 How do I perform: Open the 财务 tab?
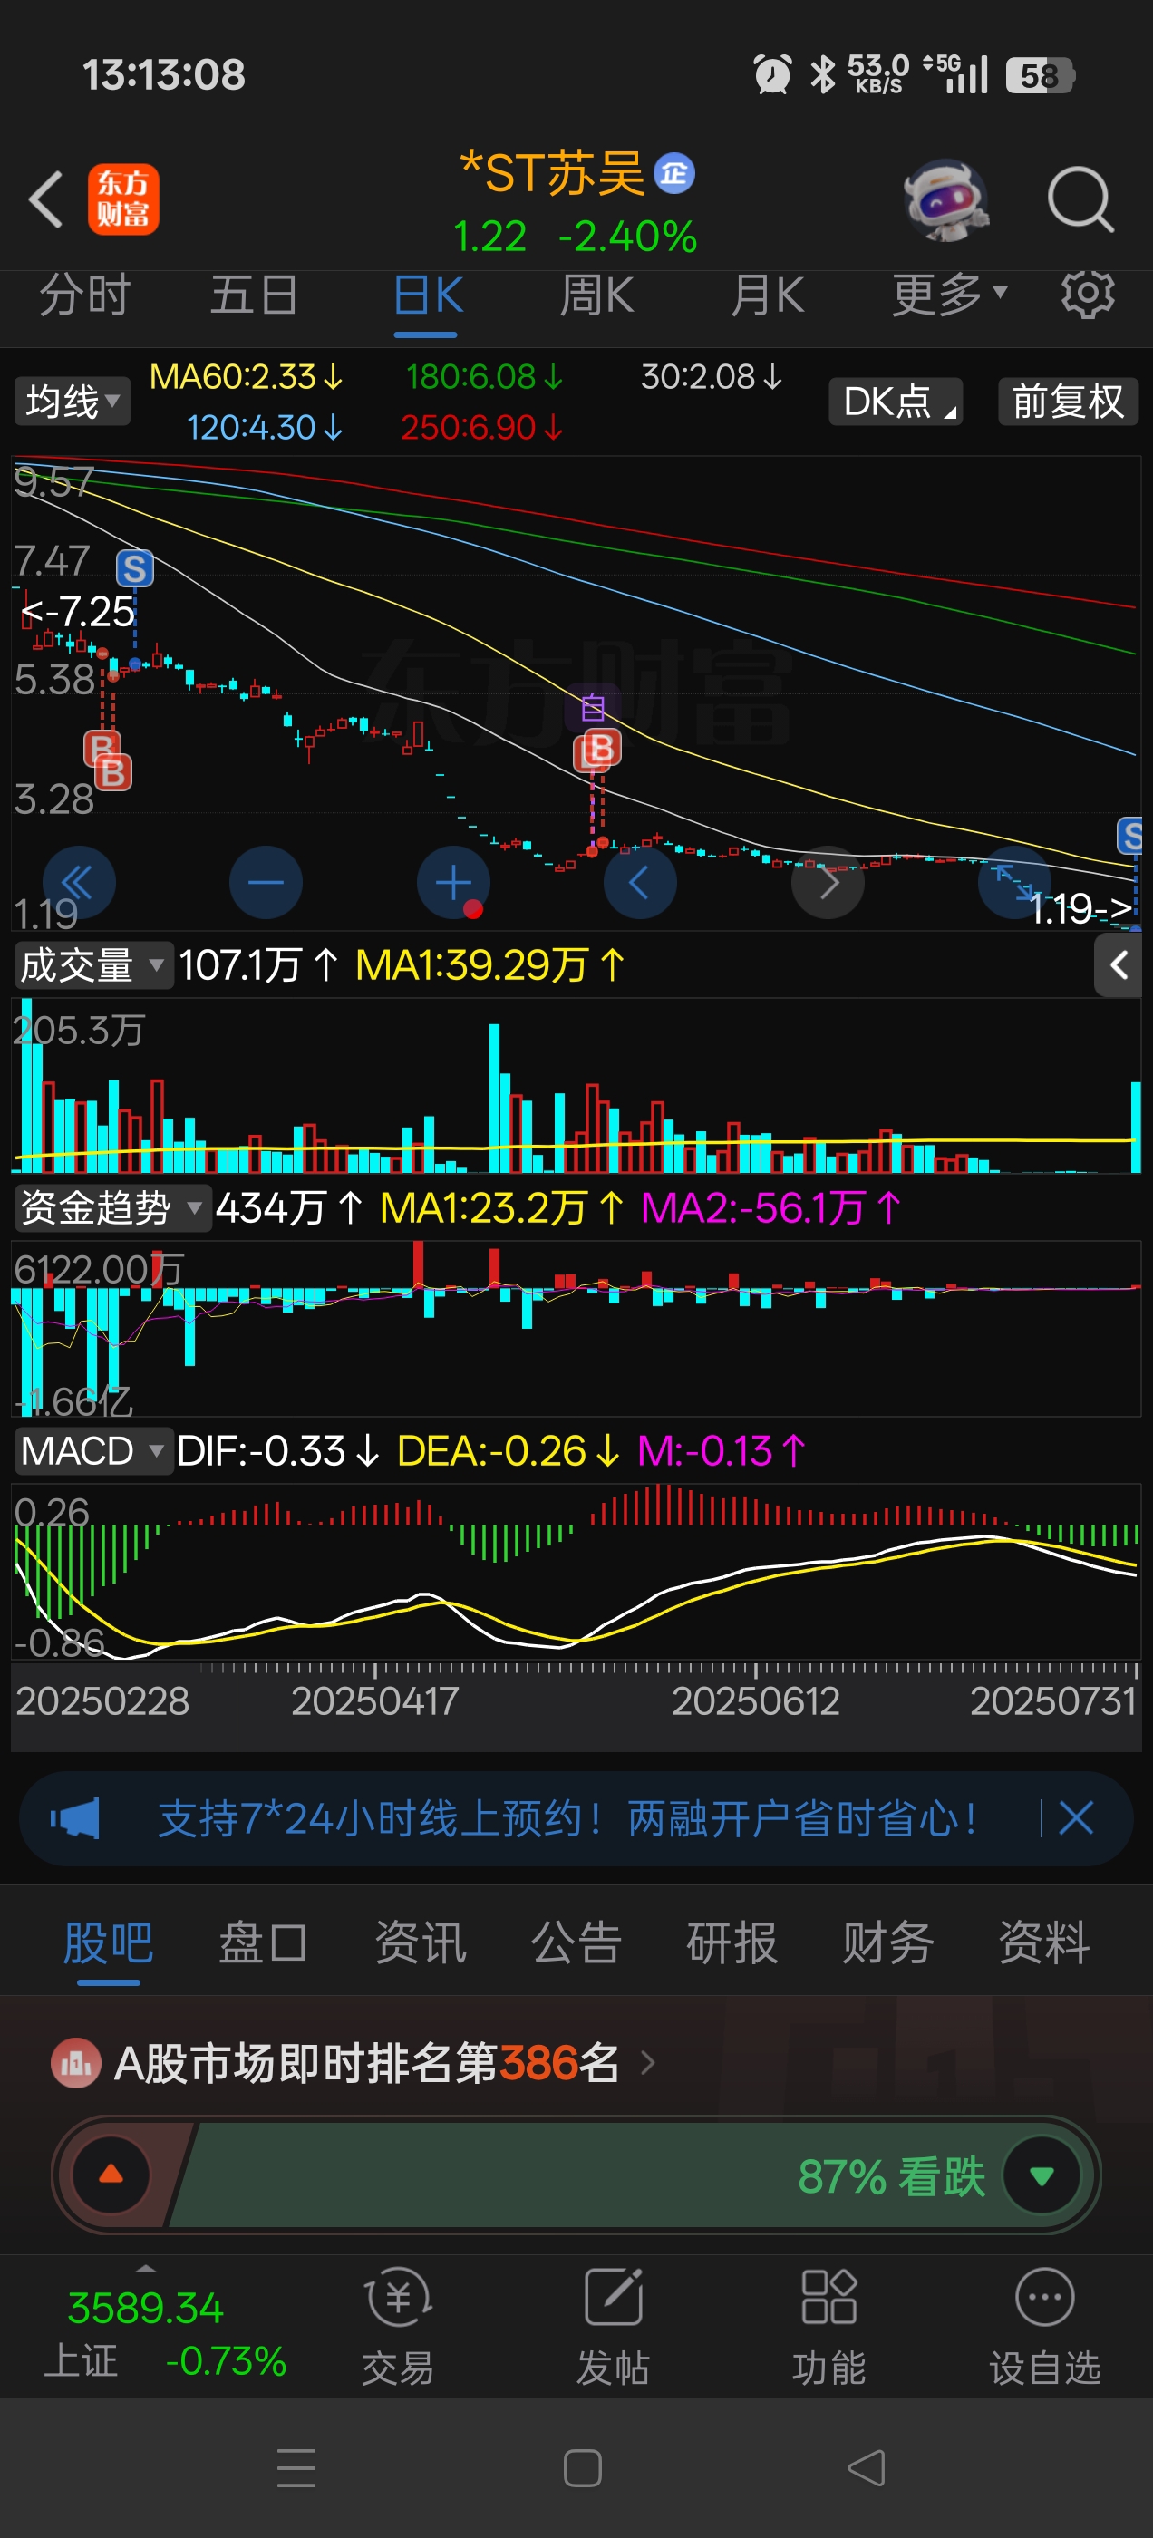pyautogui.click(x=888, y=1942)
